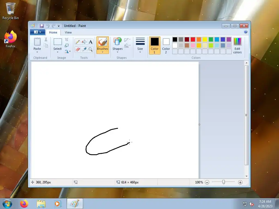
Task: Click the right-edge canvas resize handle
Action: (199, 124)
